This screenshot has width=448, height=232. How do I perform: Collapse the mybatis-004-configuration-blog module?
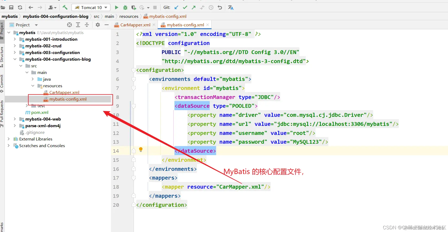click(15, 59)
